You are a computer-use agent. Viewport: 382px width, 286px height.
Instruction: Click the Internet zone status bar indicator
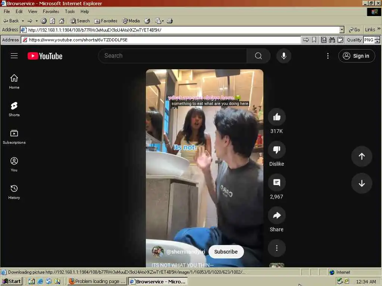340,272
